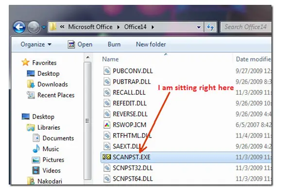
Task: Select PUBCONV.DLL file
Action: coord(133,71)
